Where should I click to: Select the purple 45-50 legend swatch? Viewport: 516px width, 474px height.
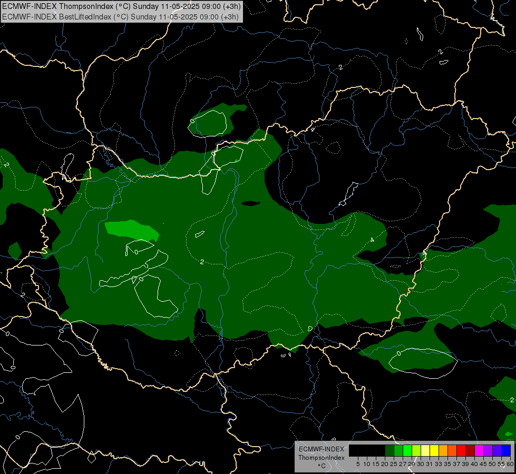pos(488,451)
